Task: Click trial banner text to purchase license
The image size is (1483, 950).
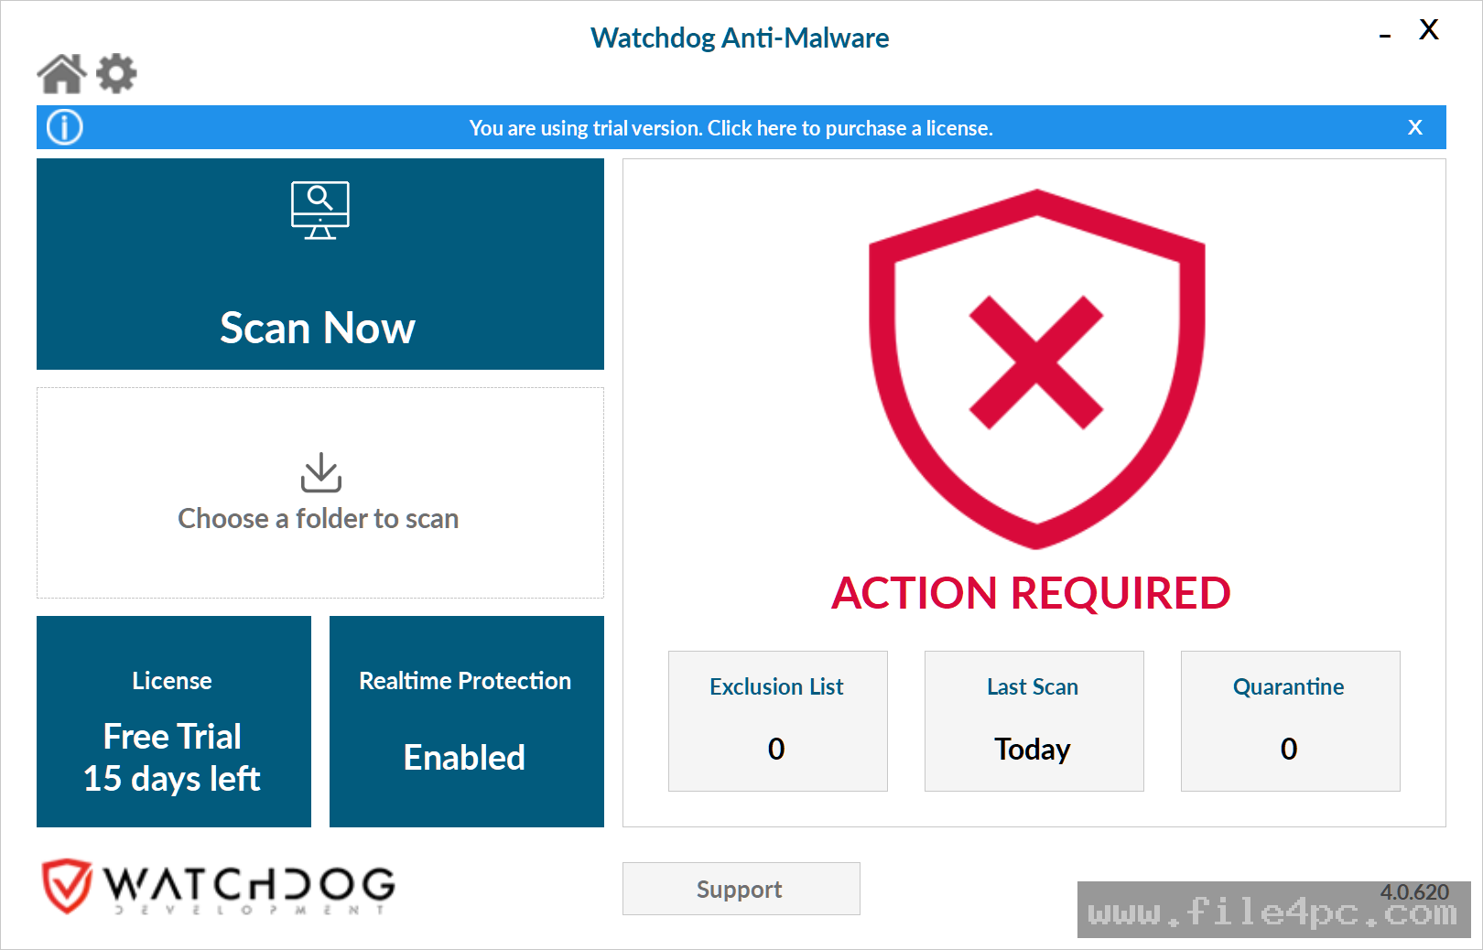Action: [731, 128]
